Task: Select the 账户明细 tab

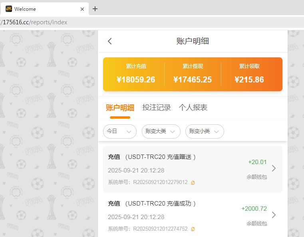Action: 120,108
